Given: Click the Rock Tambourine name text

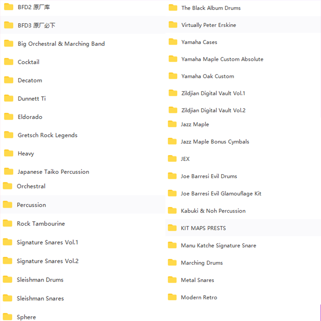Looking at the screenshot, I should click(x=41, y=223).
